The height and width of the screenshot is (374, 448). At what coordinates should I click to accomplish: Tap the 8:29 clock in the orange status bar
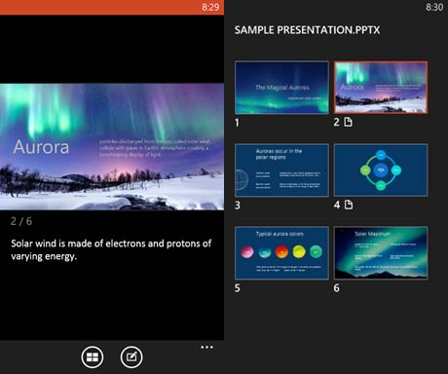click(x=210, y=7)
